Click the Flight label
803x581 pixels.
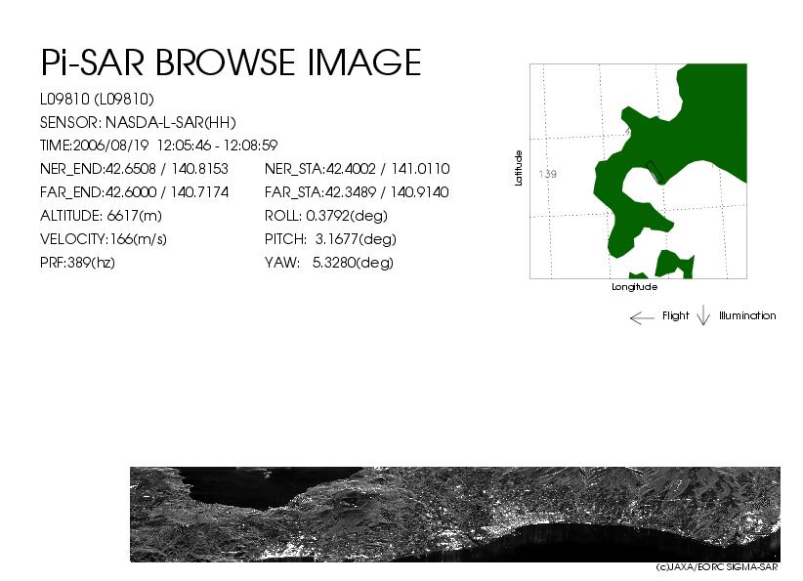pos(675,315)
